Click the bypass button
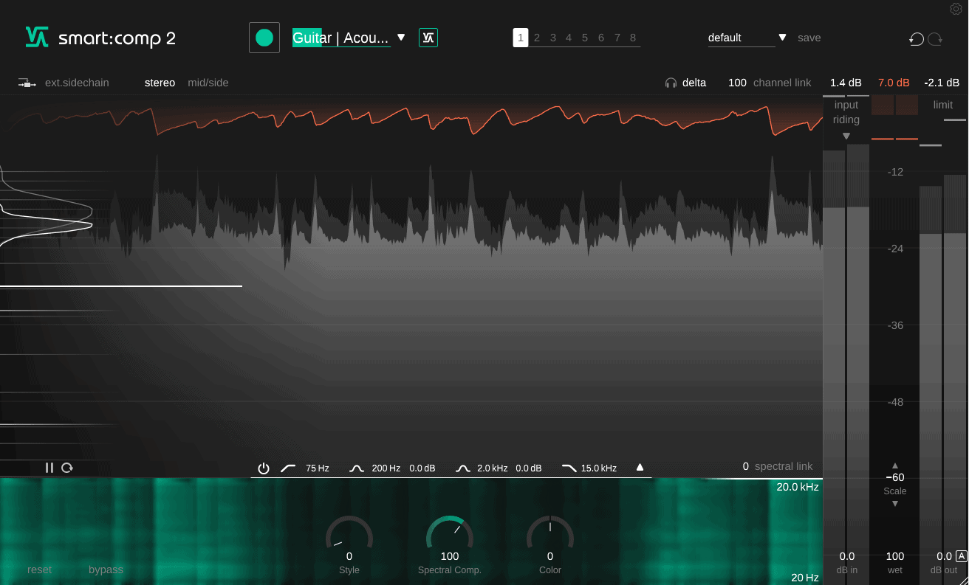 (x=106, y=570)
